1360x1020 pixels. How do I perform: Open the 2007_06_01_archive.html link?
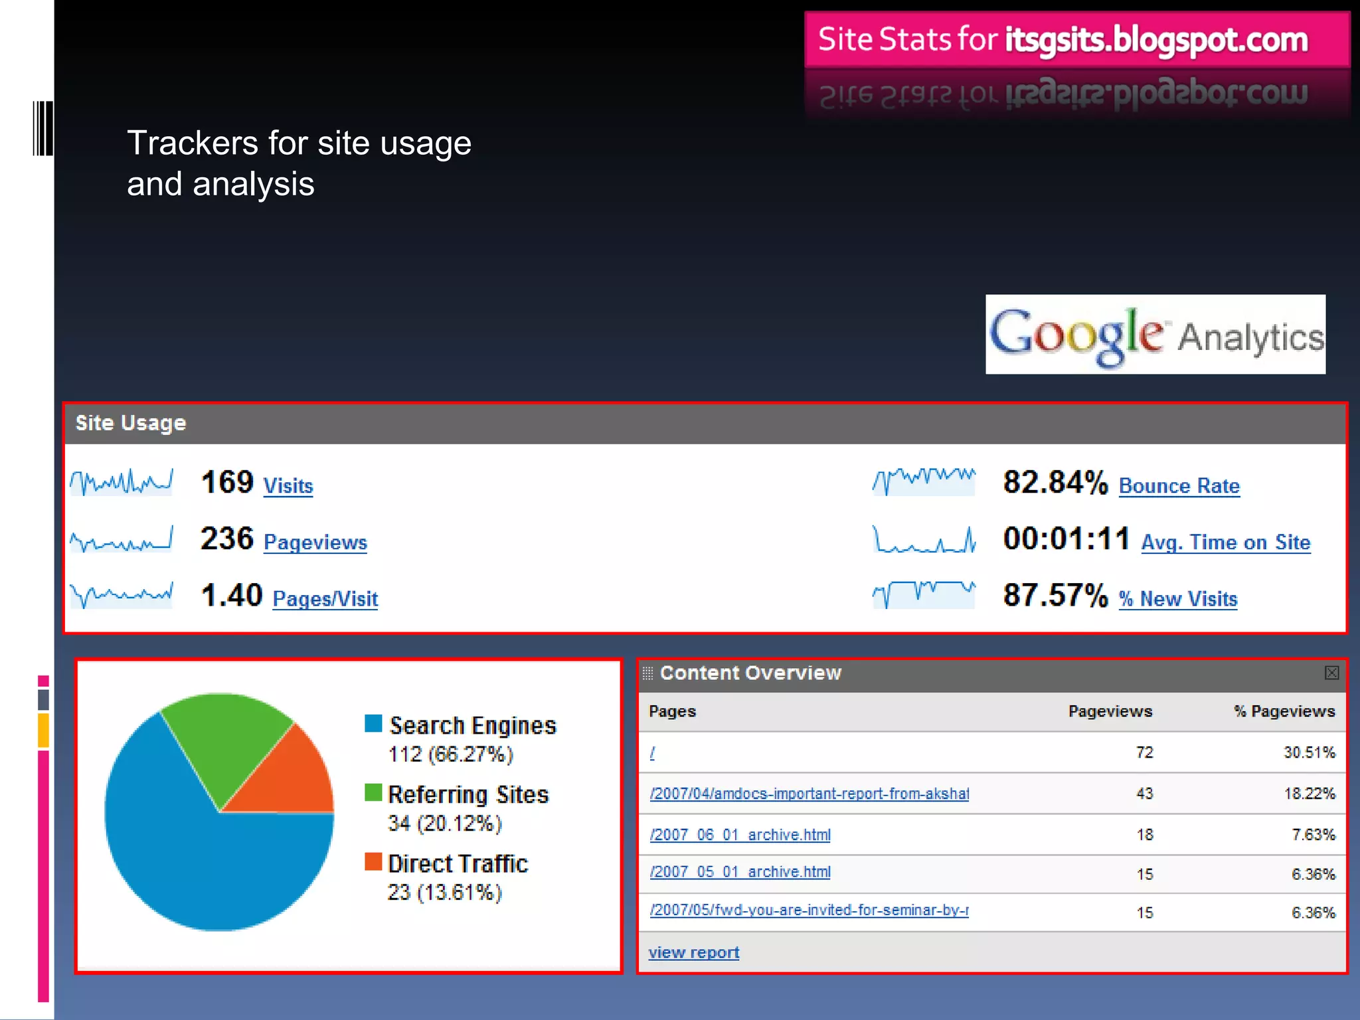[x=740, y=835]
